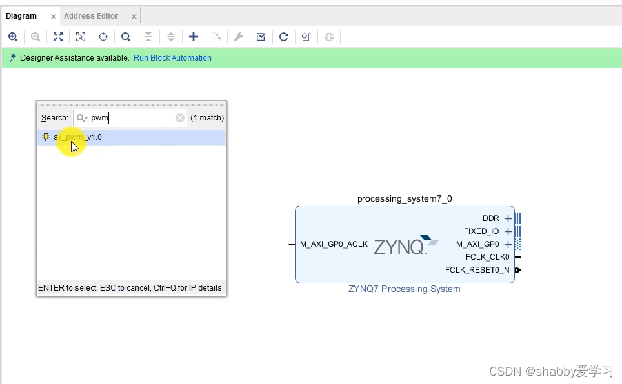Image resolution: width=622 pixels, height=384 pixels.
Task: Click the Validate Design checkbox icon
Action: 261,37
